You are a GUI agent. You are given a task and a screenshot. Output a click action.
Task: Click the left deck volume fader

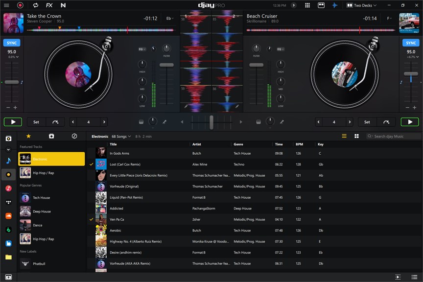pyautogui.click(x=166, y=65)
